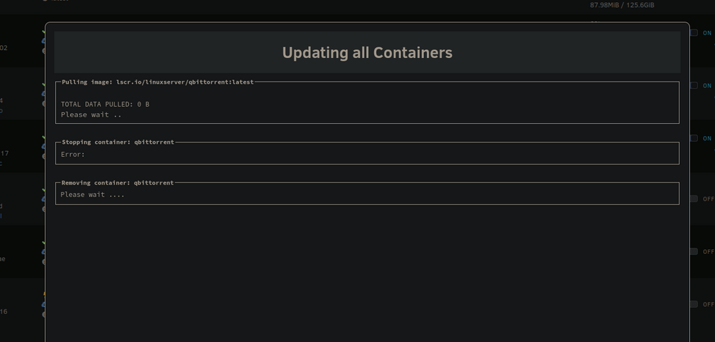Viewport: 715px width, 342px height.
Task: Click "Please wait ...." in the removing container box
Action: [92, 195]
